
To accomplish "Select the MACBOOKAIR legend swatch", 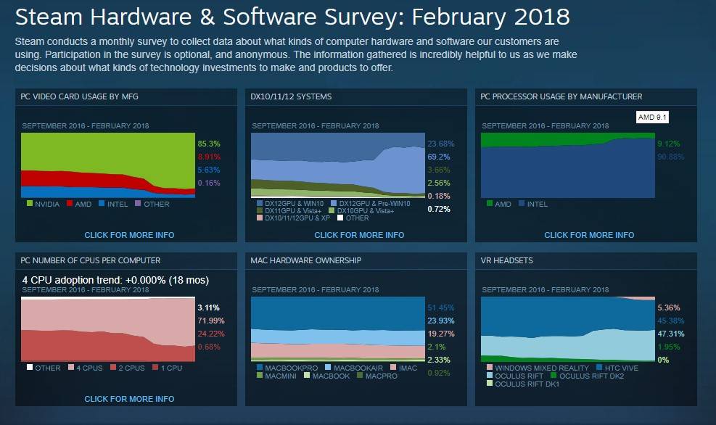I will pos(328,367).
